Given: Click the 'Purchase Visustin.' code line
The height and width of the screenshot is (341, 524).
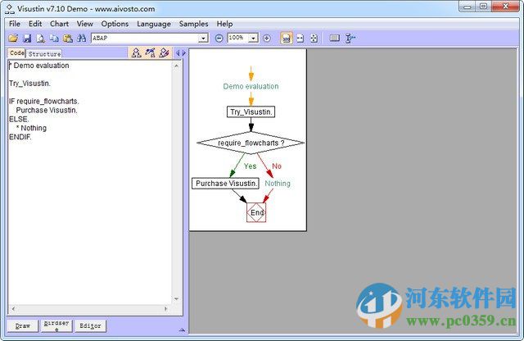Looking at the screenshot, I should (47, 110).
